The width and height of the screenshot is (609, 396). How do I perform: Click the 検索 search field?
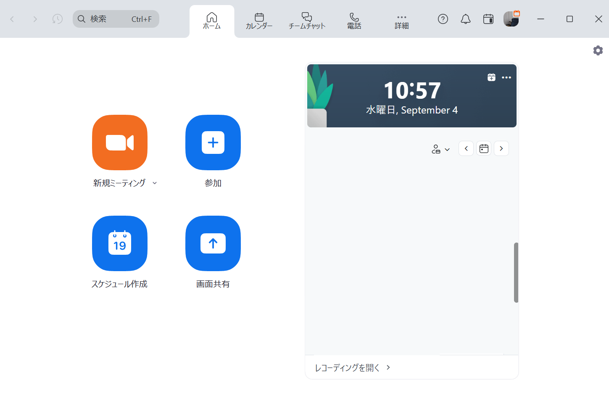click(x=116, y=19)
